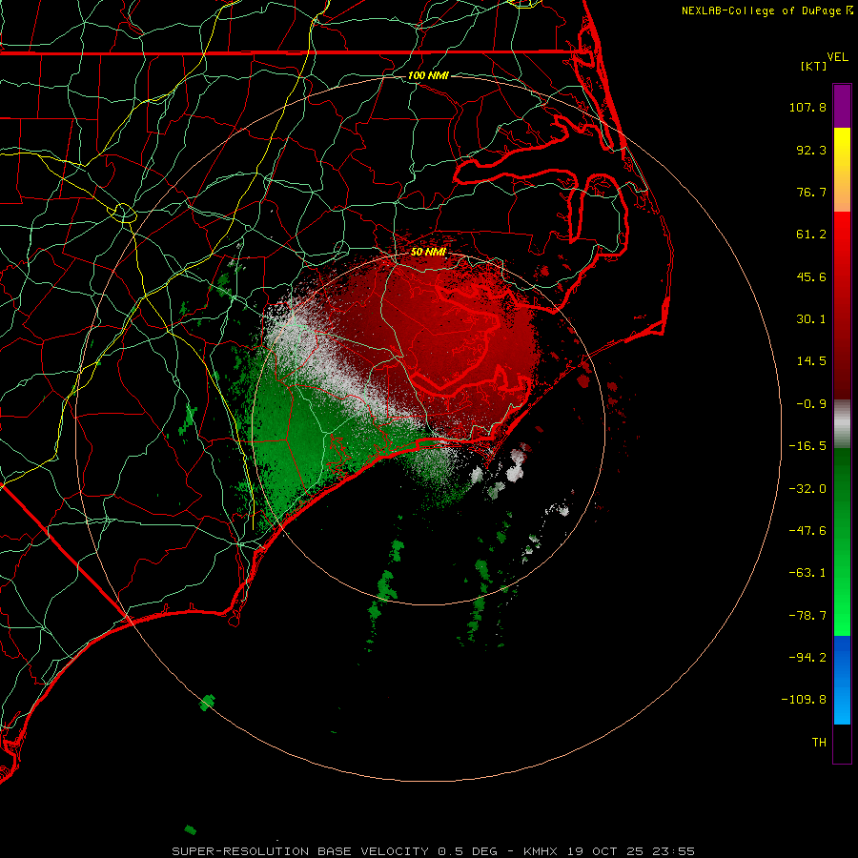Viewport: 858px width, 858px height.
Task: Select the 76.7 velocity scale value
Action: click(x=811, y=192)
